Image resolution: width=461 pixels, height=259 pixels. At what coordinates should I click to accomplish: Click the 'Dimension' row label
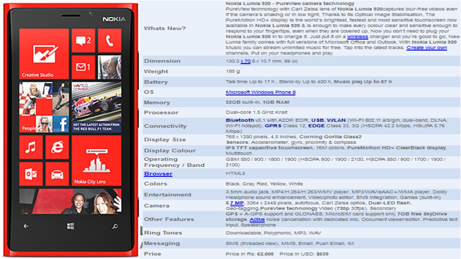tap(162, 61)
